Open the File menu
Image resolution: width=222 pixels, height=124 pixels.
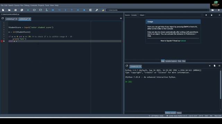2,6
